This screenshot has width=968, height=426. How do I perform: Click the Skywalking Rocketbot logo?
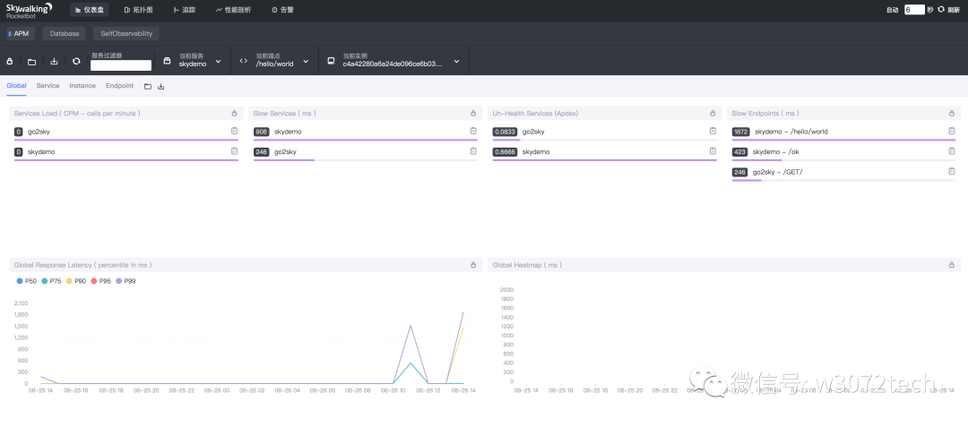pos(29,10)
